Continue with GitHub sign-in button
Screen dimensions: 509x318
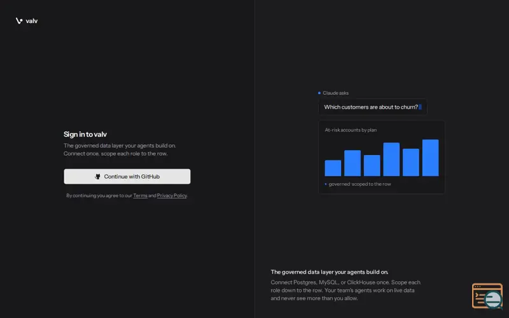click(x=127, y=177)
